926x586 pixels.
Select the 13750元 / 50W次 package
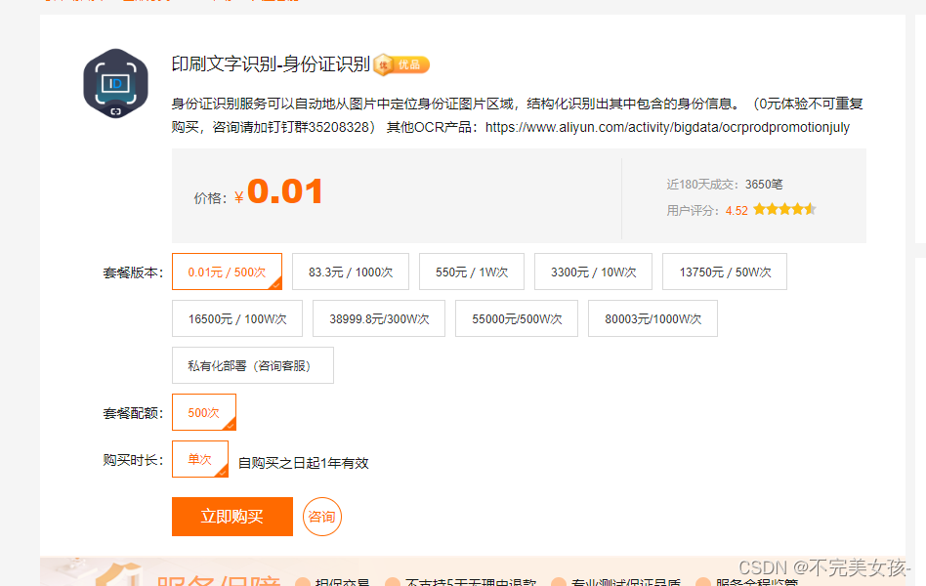pos(725,272)
